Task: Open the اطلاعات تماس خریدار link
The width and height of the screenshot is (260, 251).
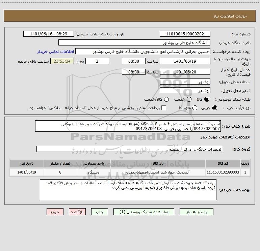Action: click(56, 52)
